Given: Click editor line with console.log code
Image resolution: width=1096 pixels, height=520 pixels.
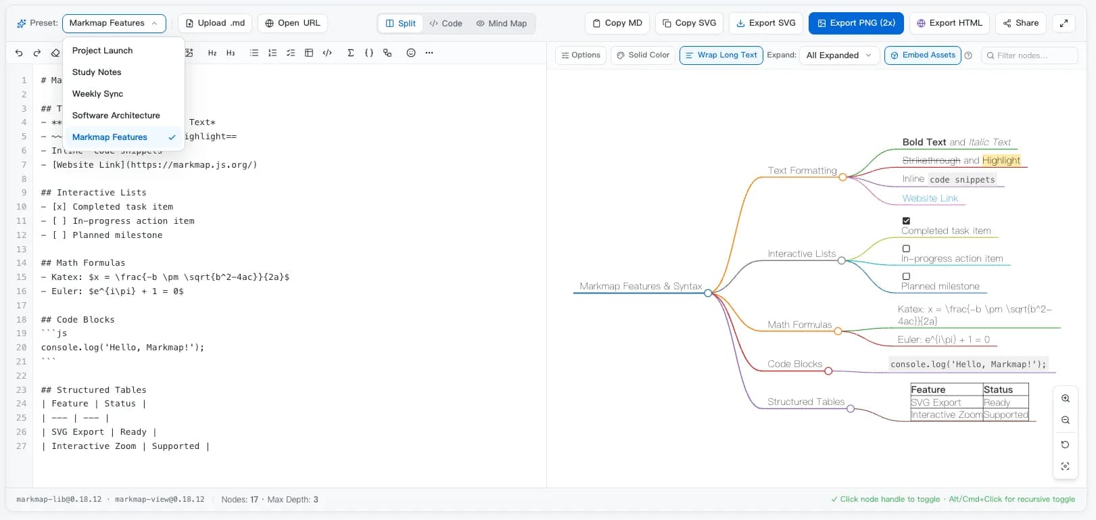Looking at the screenshot, I should (122, 348).
